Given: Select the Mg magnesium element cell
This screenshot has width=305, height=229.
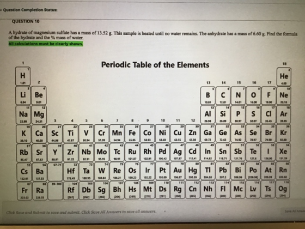Looking at the screenshot, I should [x=39, y=115].
